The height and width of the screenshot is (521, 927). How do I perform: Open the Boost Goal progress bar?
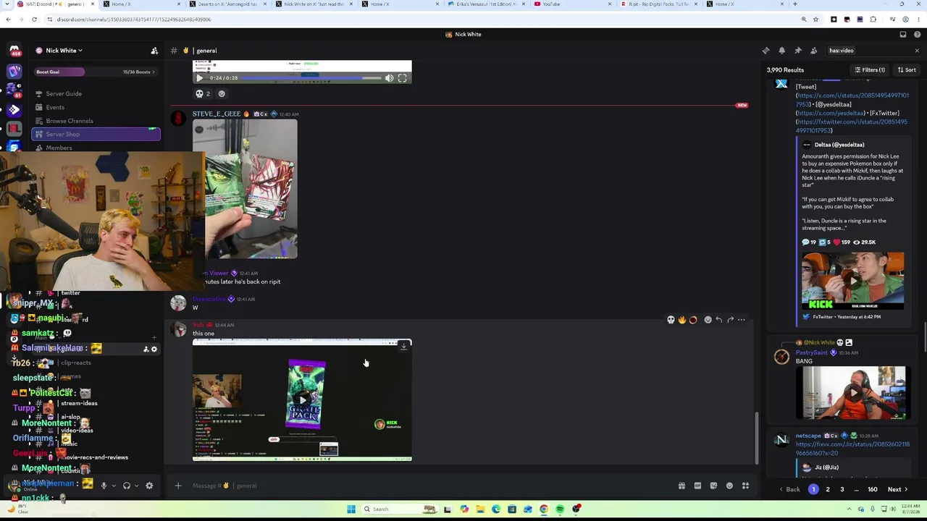point(96,72)
